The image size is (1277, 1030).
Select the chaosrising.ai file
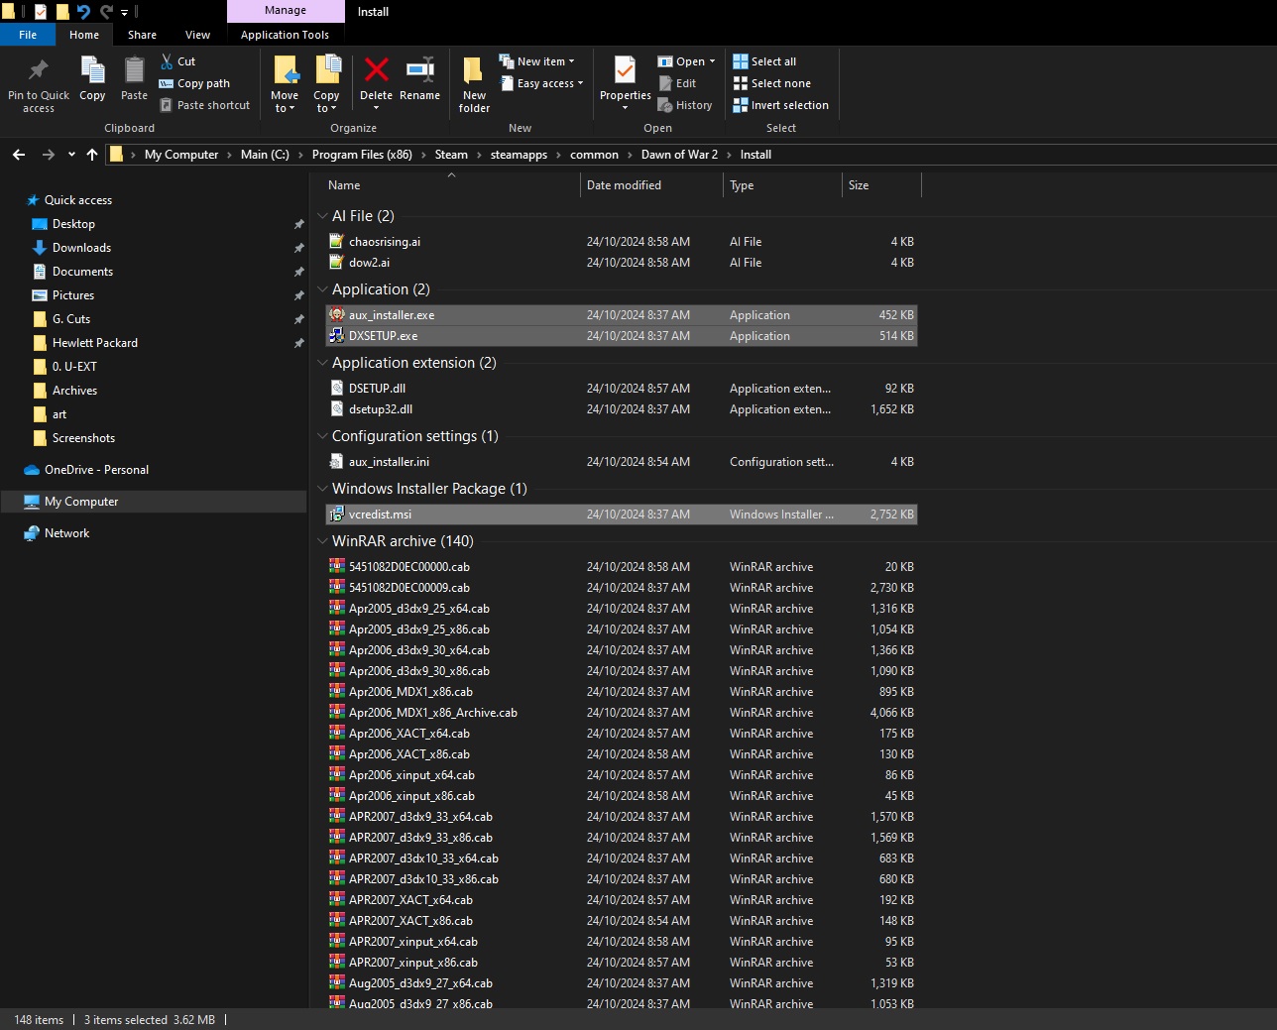pos(622,242)
